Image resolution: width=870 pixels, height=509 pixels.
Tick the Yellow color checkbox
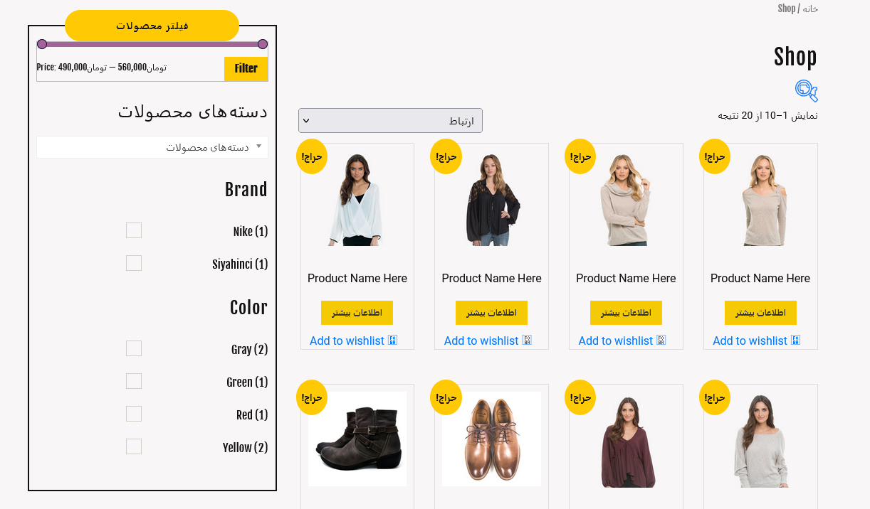pyautogui.click(x=134, y=446)
